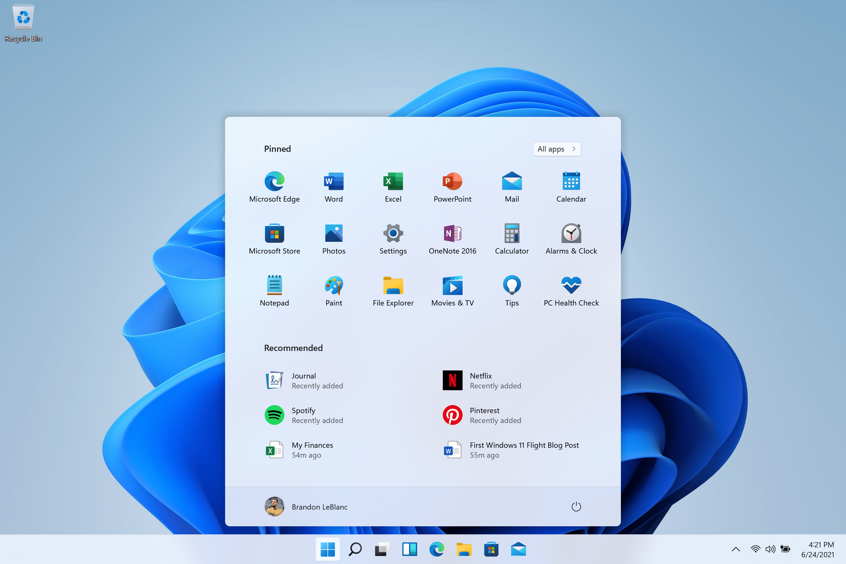Open Microsoft Edge browser
The width and height of the screenshot is (846, 564).
coord(275,182)
